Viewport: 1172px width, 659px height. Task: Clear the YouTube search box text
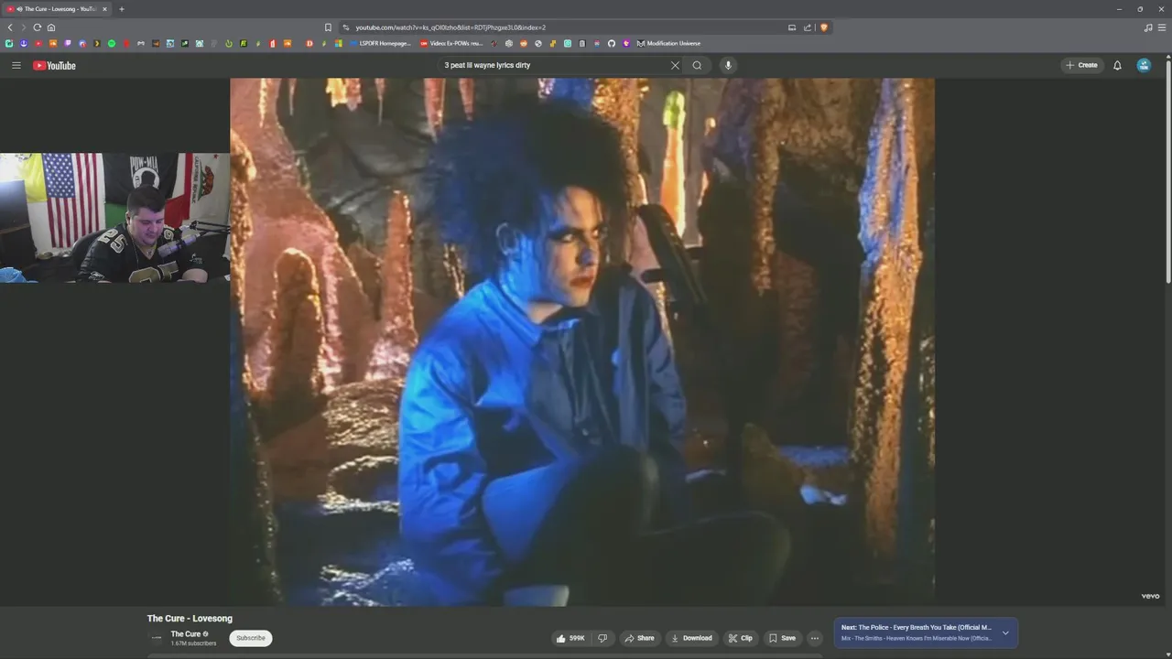point(675,65)
